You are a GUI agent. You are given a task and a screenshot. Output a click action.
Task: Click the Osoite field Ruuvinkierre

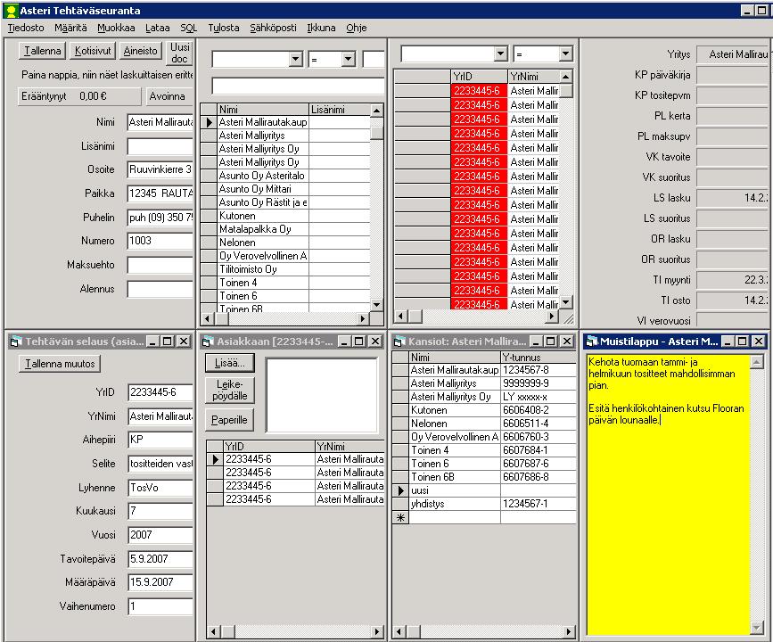[160, 169]
